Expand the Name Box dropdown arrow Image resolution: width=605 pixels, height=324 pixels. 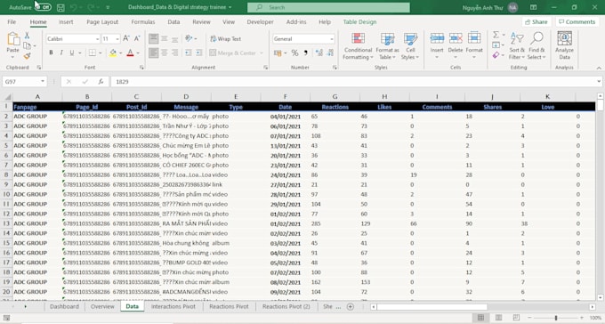pyautogui.click(x=43, y=82)
